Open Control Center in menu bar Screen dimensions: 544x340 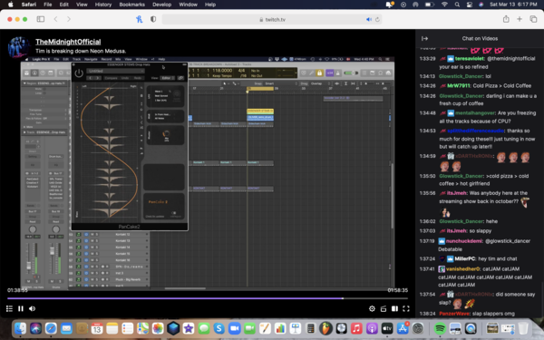(469, 5)
